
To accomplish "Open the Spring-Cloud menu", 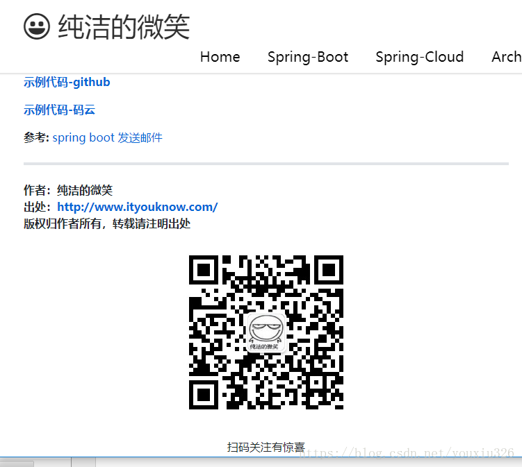I will click(419, 57).
